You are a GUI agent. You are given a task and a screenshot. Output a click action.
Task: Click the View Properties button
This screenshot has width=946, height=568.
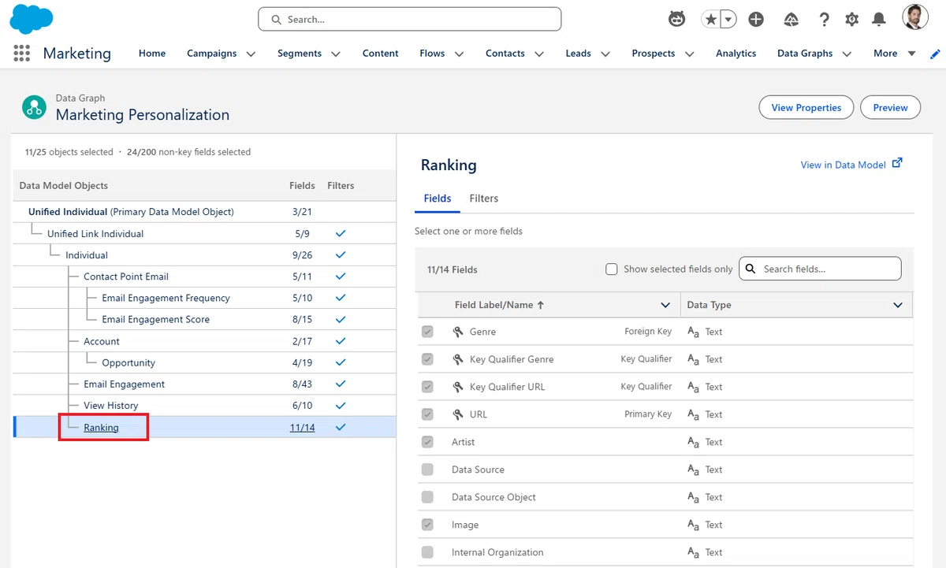[x=806, y=108]
